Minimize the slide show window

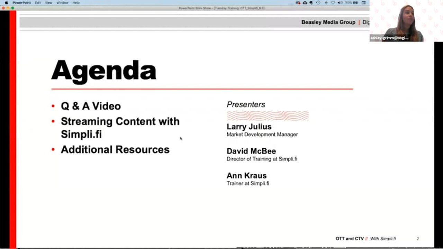pos(8,8)
